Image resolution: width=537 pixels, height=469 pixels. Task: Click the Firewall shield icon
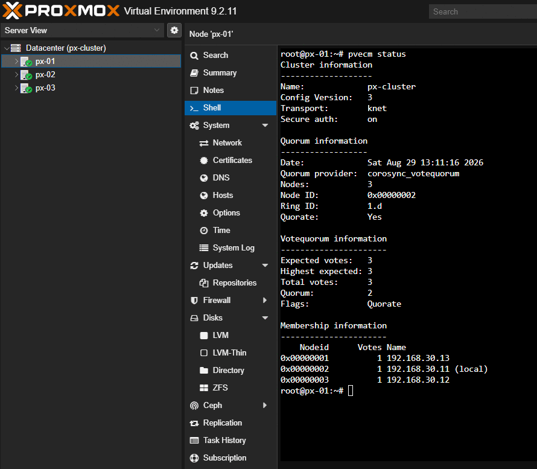tap(194, 301)
